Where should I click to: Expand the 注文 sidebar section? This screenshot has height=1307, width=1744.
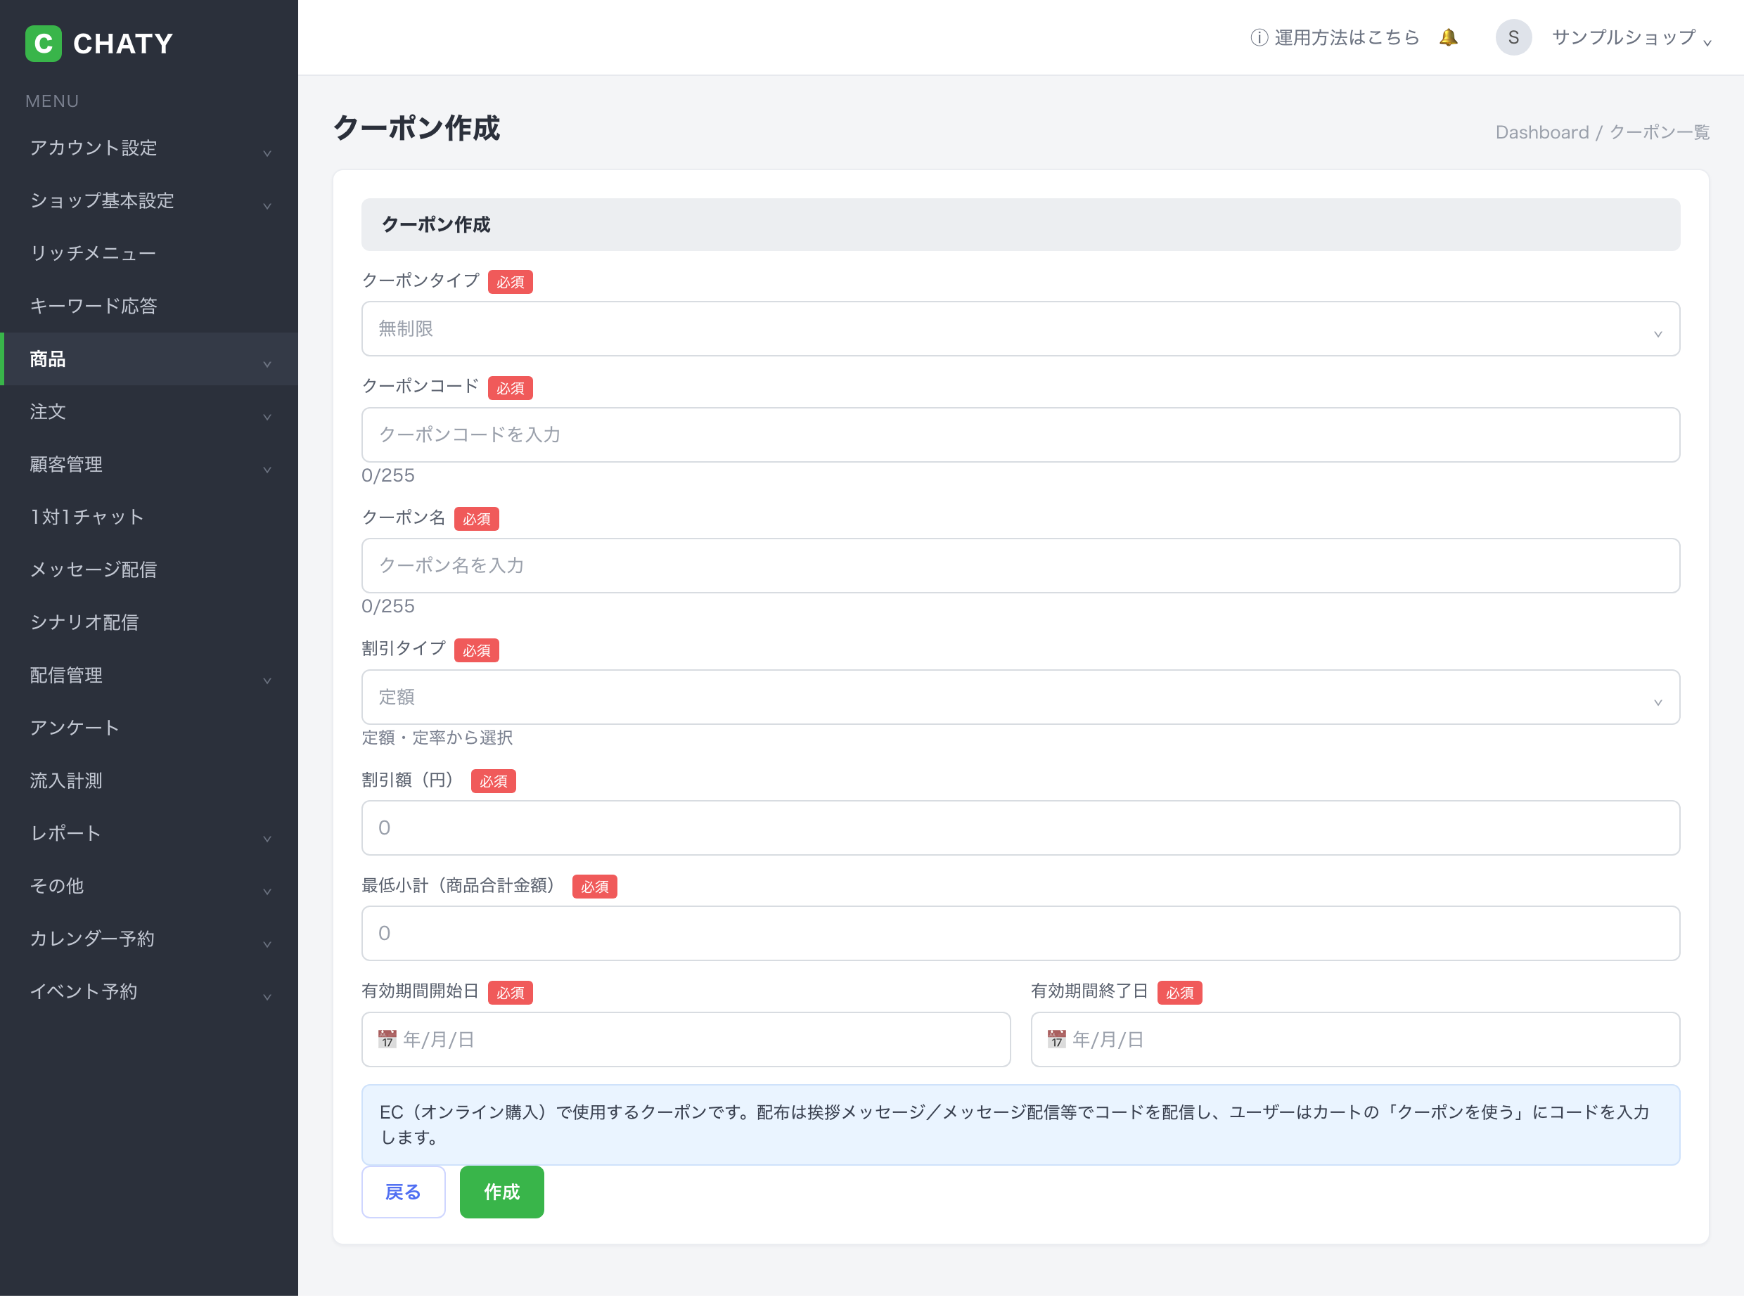149,411
